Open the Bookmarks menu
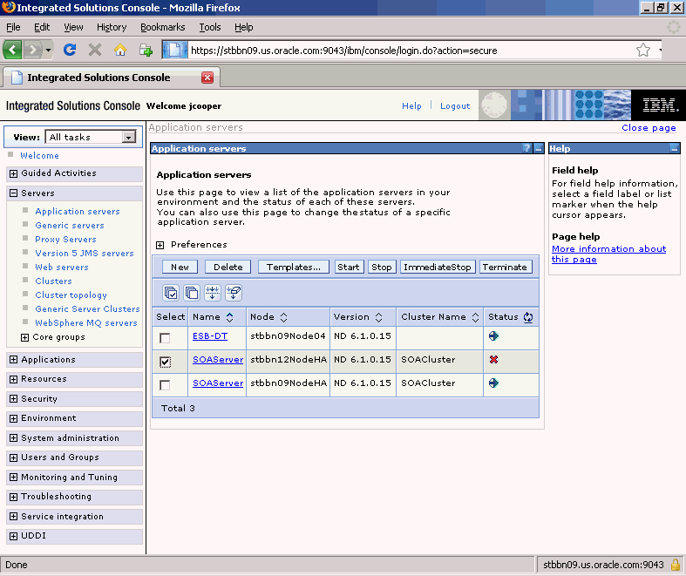This screenshot has width=686, height=576. [163, 27]
